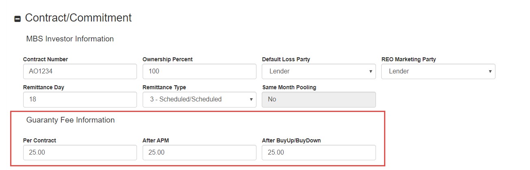This screenshot has width=530, height=170.
Task: Click into the Ownership Percent field
Action: point(199,71)
